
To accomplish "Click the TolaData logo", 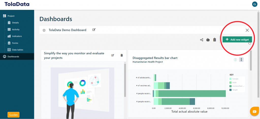I will coord(17,4).
